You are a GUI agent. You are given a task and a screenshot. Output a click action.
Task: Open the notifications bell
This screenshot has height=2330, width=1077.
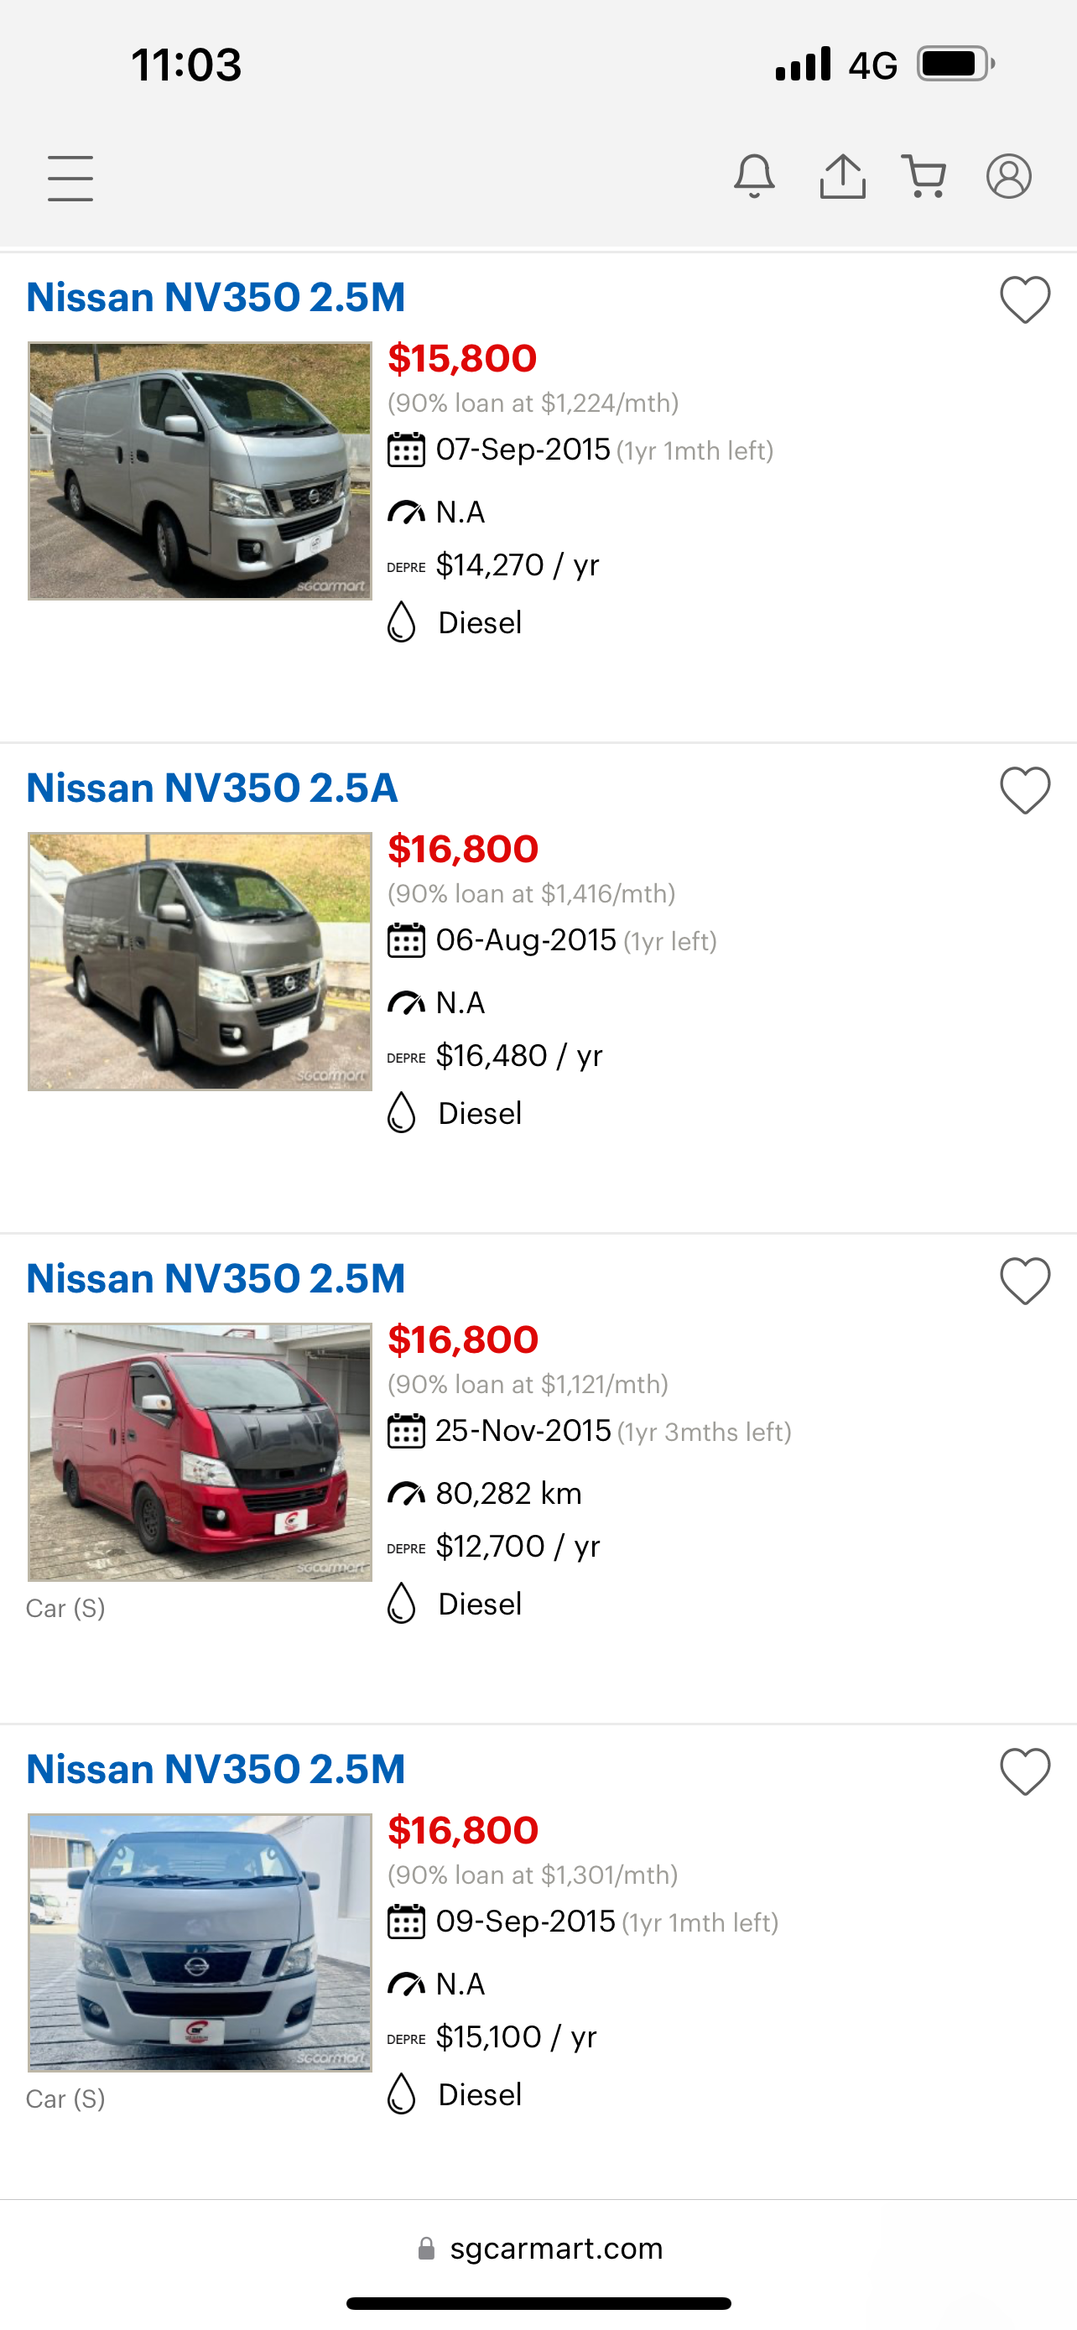click(x=754, y=175)
